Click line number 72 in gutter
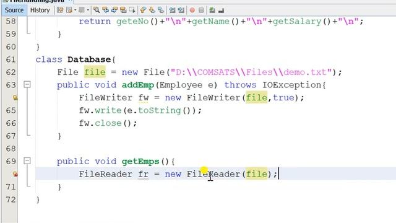The image size is (396, 223). point(11,199)
